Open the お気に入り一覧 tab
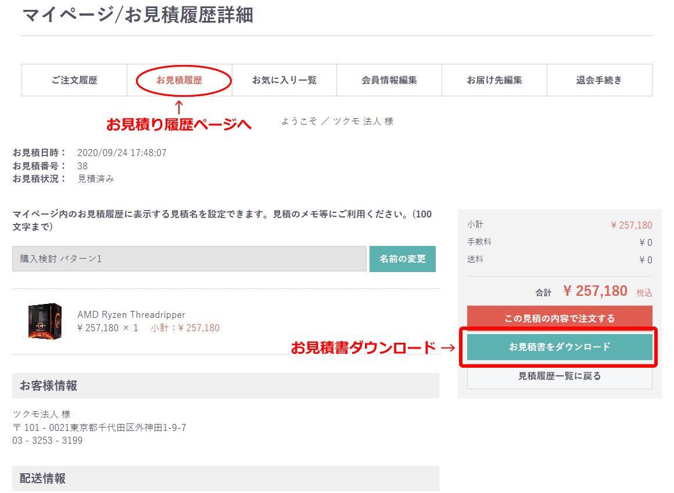This screenshot has width=674, height=493. [x=284, y=79]
